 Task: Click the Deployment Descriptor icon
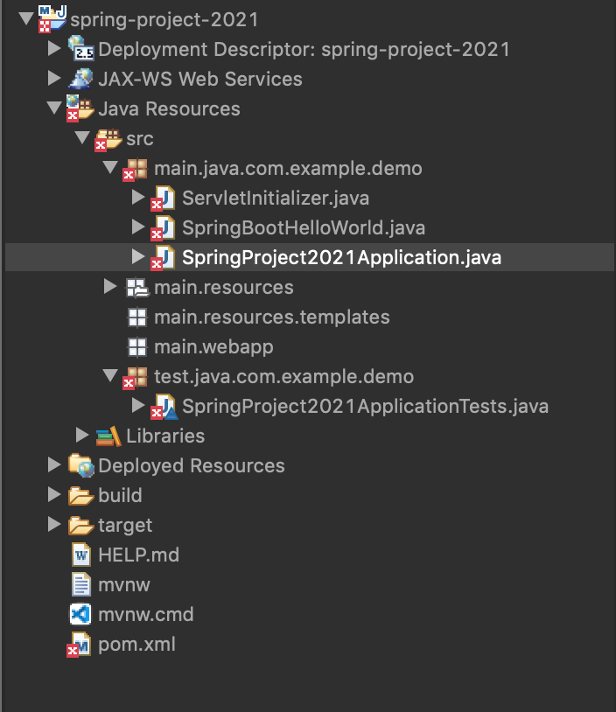tap(80, 48)
